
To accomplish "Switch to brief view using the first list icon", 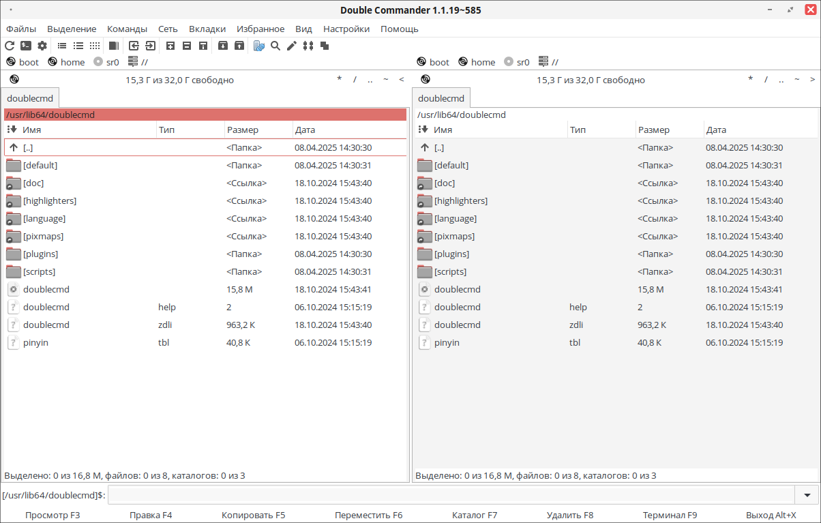I will 62,46.
